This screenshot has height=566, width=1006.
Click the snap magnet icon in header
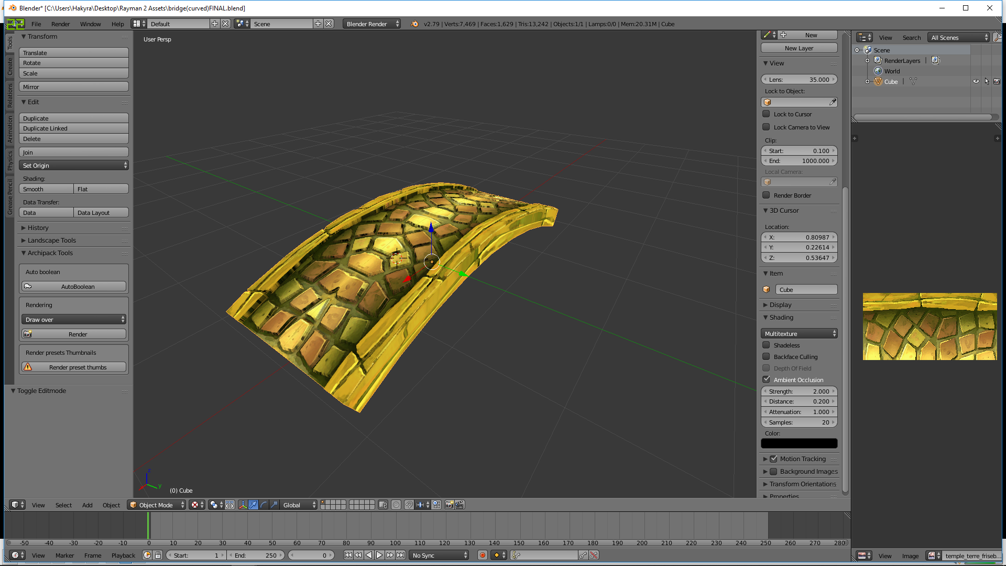pos(409,505)
